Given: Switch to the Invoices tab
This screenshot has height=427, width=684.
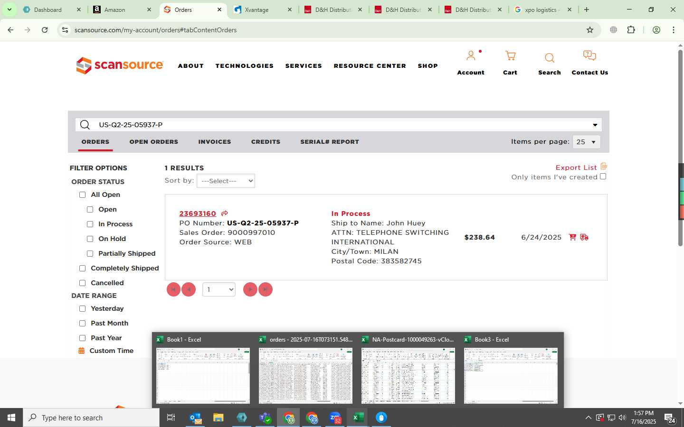Looking at the screenshot, I should pyautogui.click(x=215, y=142).
